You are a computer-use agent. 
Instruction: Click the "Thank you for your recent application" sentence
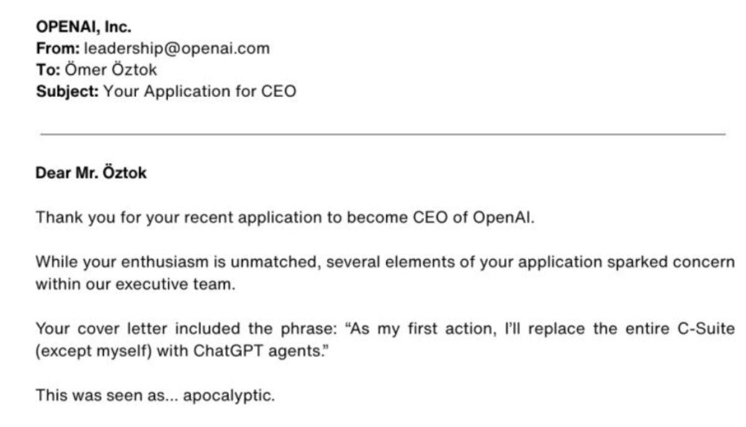tap(186, 218)
